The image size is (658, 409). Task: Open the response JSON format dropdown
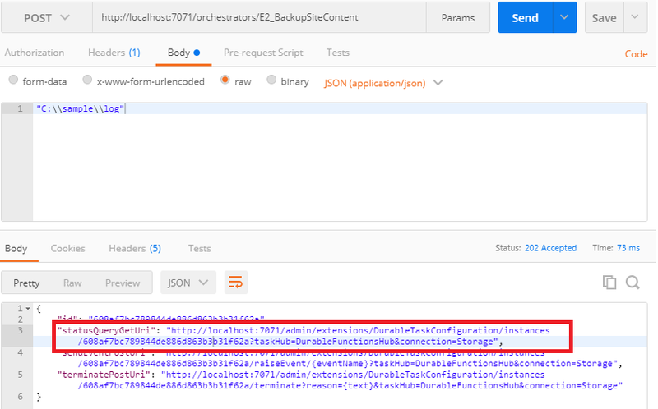(188, 283)
